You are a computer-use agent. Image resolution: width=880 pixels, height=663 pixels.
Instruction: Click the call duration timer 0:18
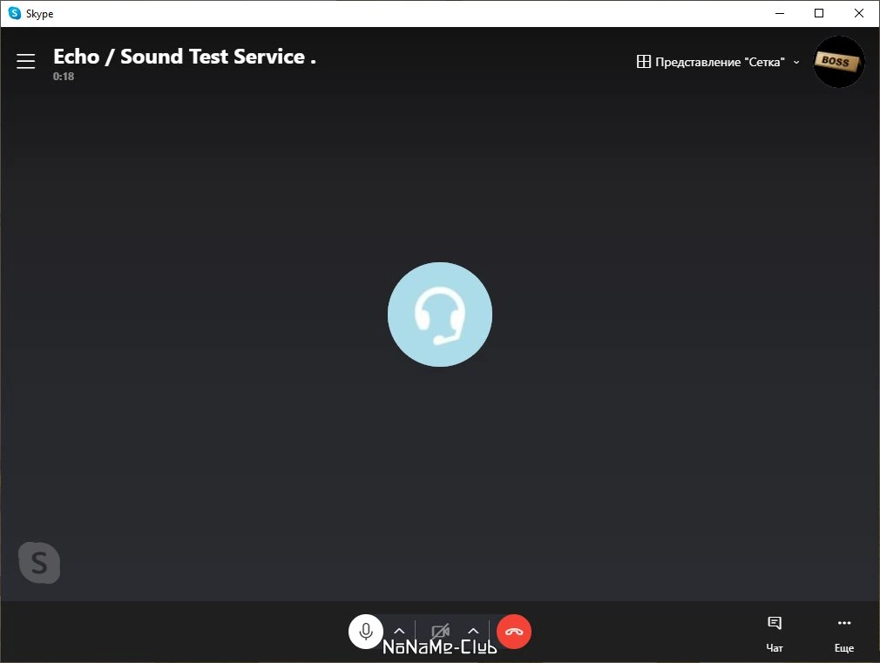(64, 77)
